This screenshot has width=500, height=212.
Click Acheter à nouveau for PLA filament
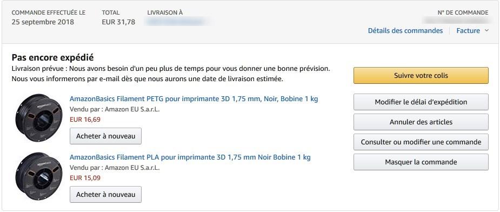pos(105,195)
